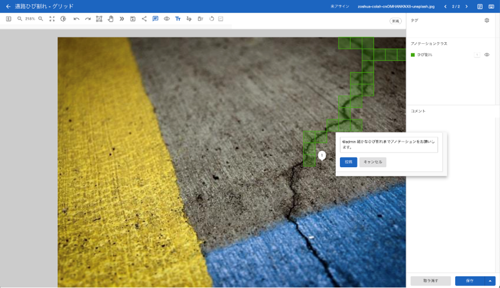The image size is (500, 288).
Task: Select the hand pan tool
Action: [111, 19]
